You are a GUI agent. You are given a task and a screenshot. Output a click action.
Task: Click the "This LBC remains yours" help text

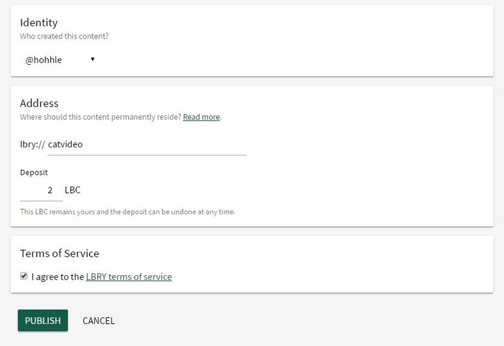click(x=127, y=212)
